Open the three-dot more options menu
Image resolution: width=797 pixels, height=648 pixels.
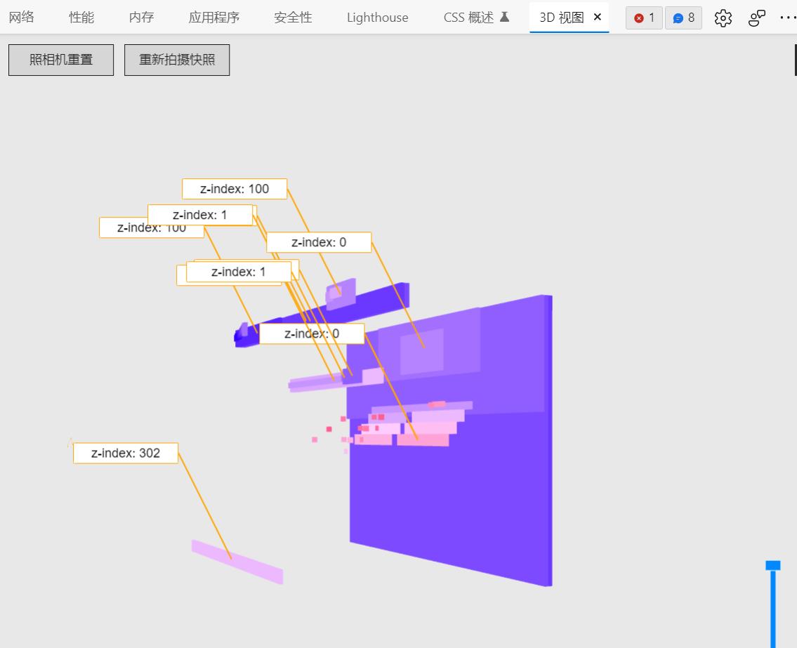[x=788, y=18]
